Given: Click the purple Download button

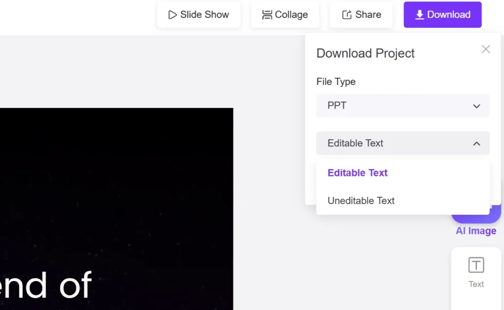Looking at the screenshot, I should 442,15.
